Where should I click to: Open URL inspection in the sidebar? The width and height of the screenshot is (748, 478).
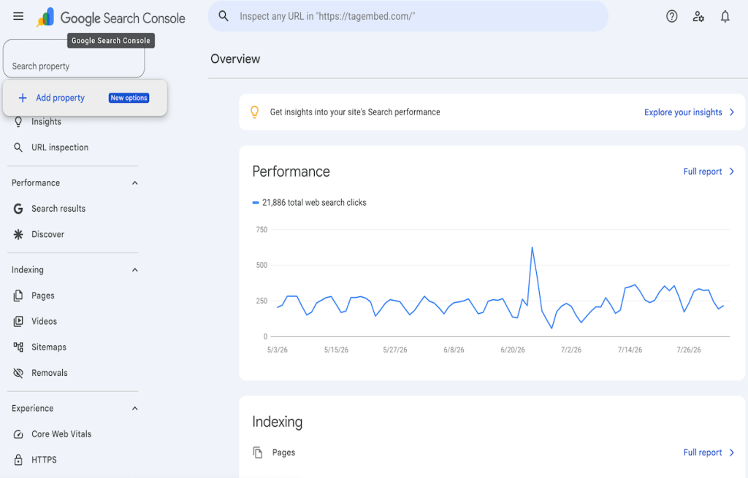click(x=60, y=147)
